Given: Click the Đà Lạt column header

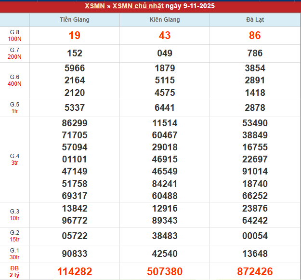Looking at the screenshot, I should tap(255, 20).
